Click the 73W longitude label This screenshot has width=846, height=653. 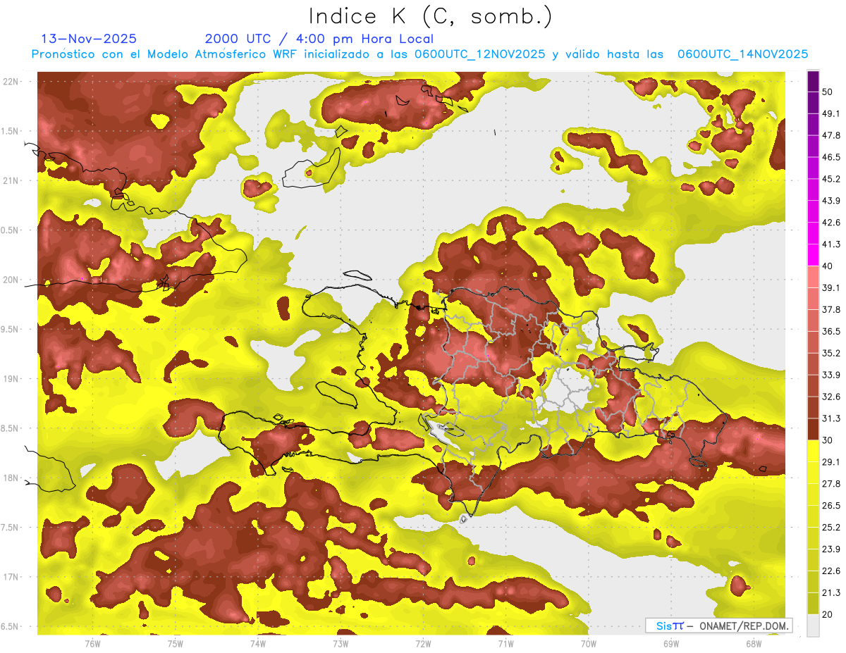(x=341, y=644)
